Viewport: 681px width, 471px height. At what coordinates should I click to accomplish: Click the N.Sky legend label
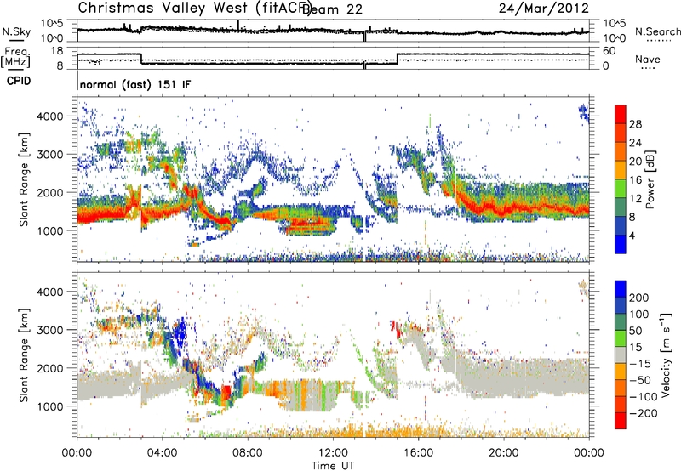pyautogui.click(x=16, y=31)
